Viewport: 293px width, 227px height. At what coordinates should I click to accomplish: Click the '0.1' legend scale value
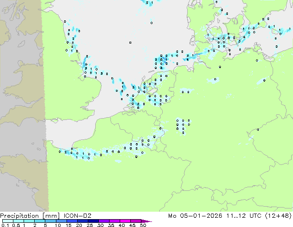pos(5,225)
